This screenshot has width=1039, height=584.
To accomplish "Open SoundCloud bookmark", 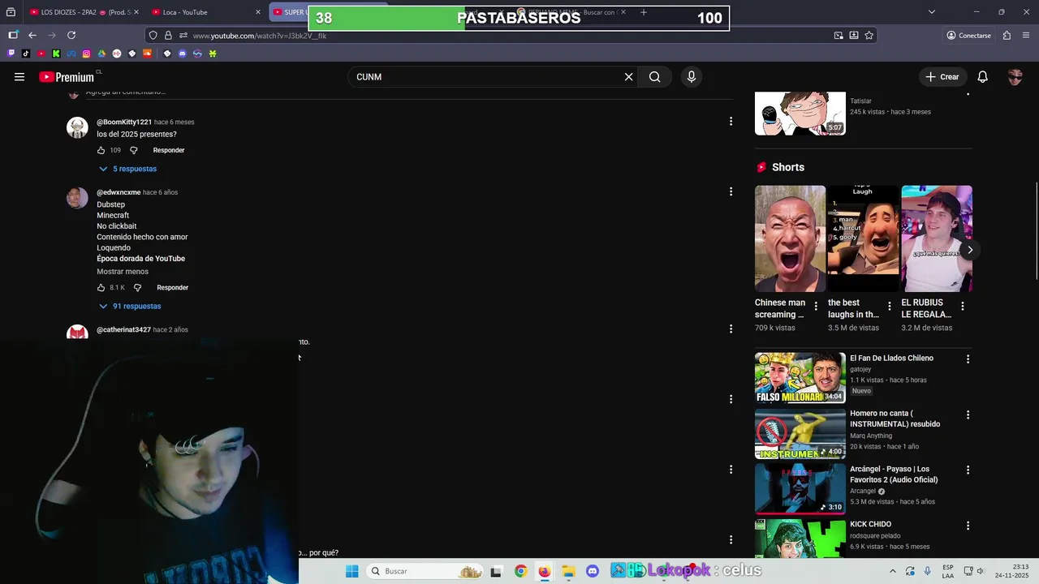I will (148, 54).
